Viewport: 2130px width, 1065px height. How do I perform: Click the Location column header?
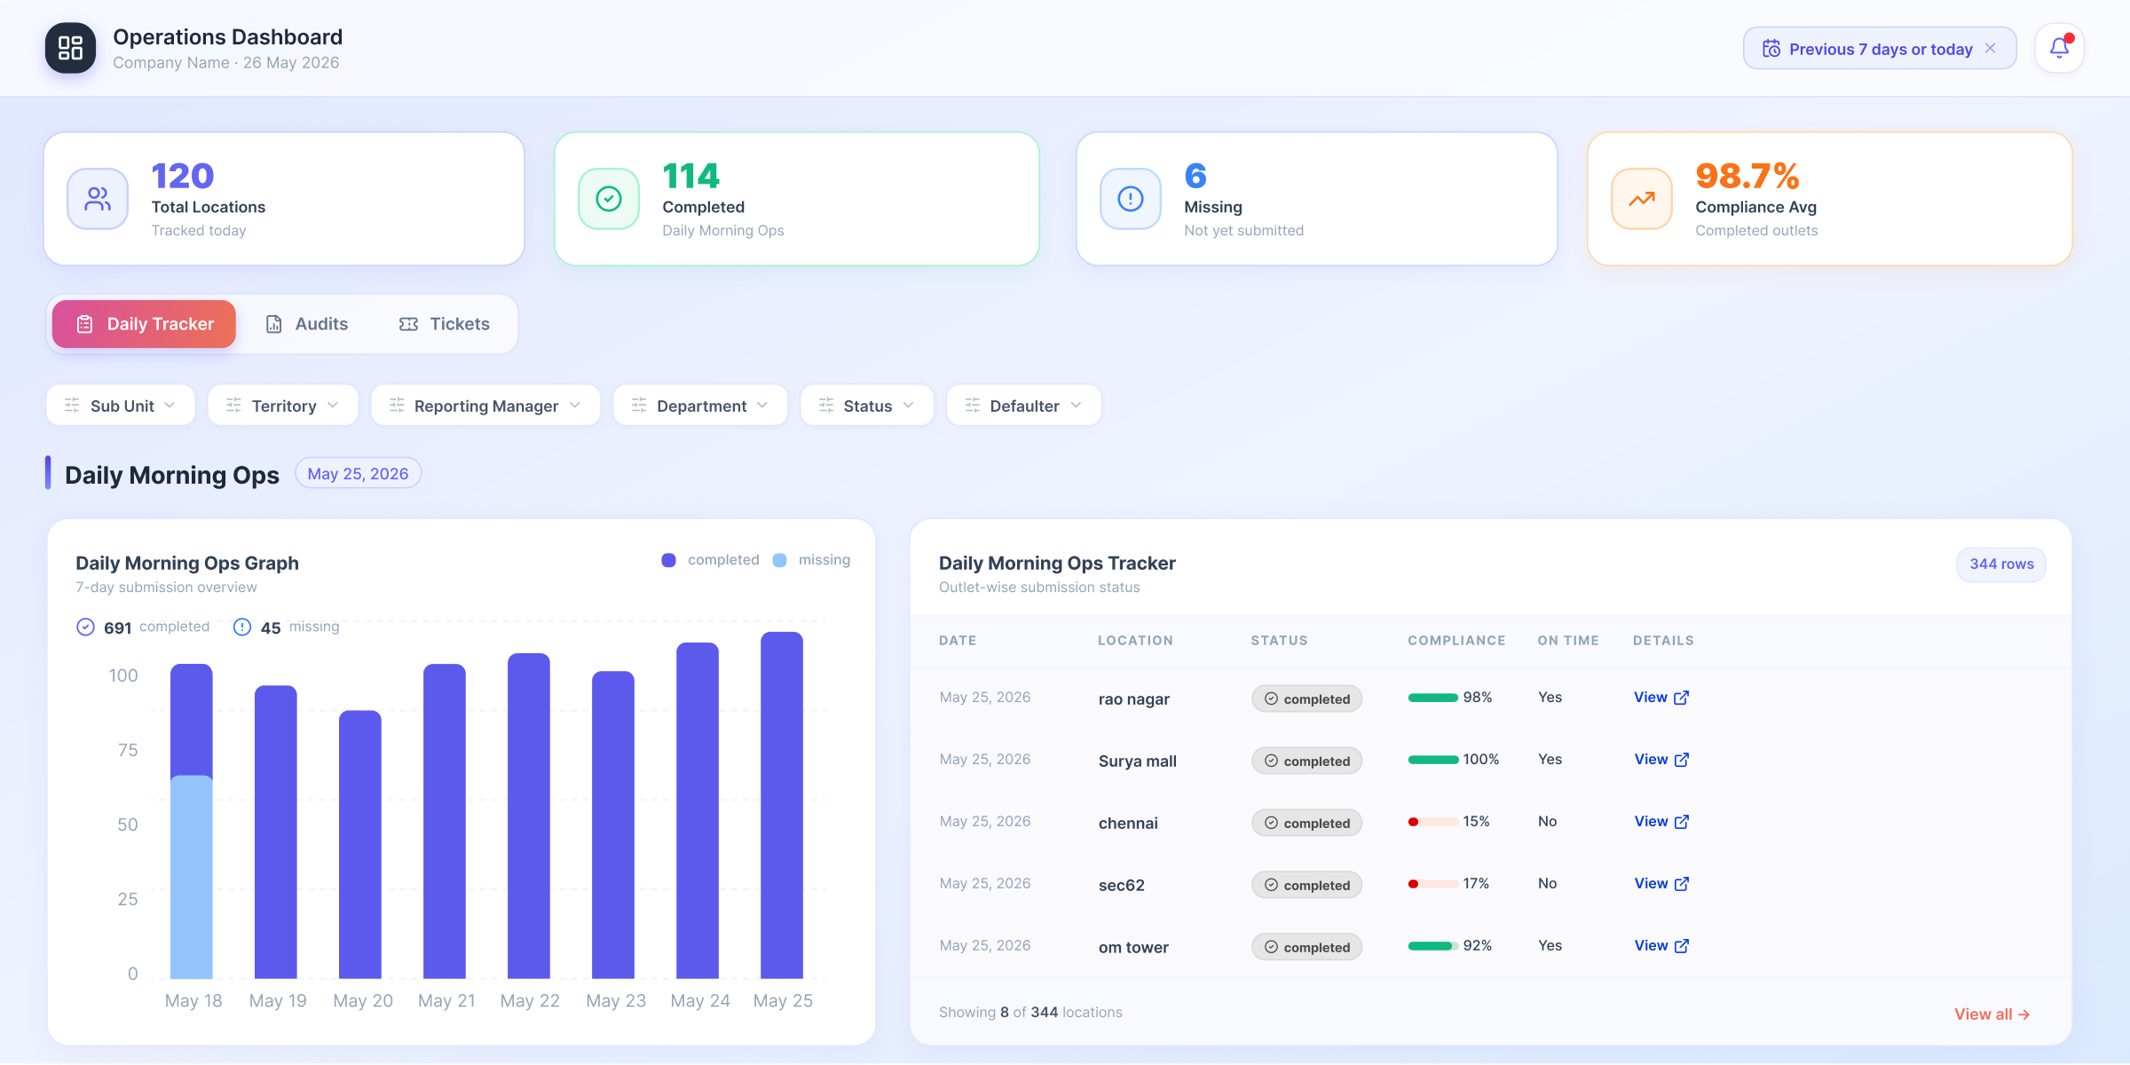[x=1135, y=641]
